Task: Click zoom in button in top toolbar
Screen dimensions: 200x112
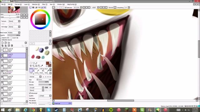Action: [87, 7]
